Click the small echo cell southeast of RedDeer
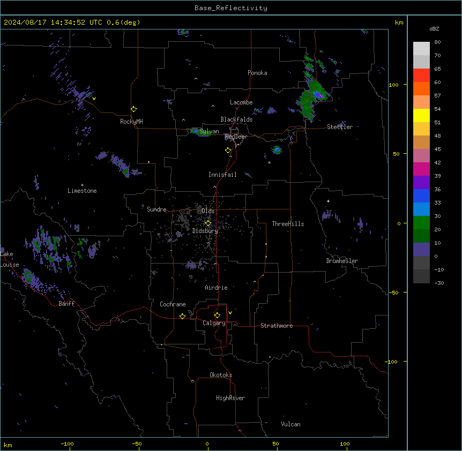Viewport: 462px width, 451px height. tap(277, 150)
